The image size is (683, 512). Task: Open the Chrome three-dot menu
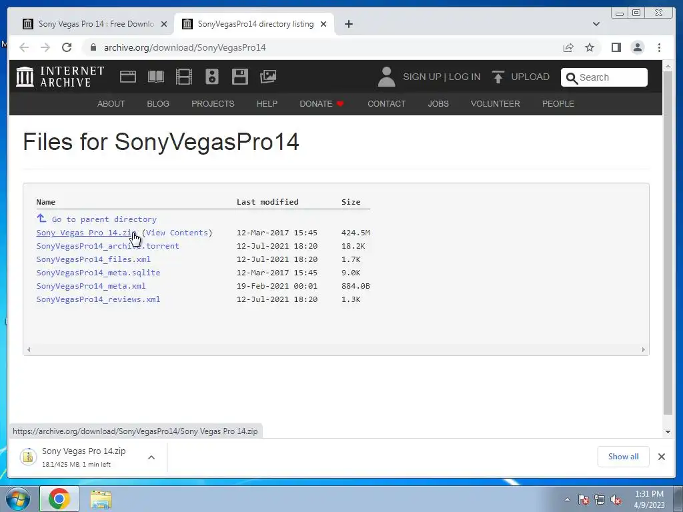point(660,47)
